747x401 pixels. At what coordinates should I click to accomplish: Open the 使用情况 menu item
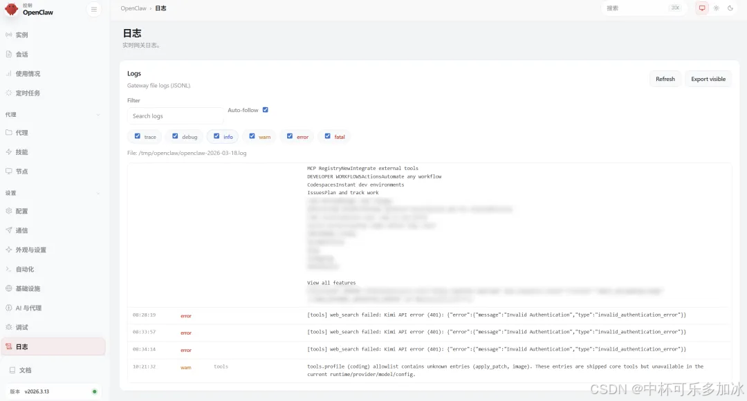click(53, 74)
